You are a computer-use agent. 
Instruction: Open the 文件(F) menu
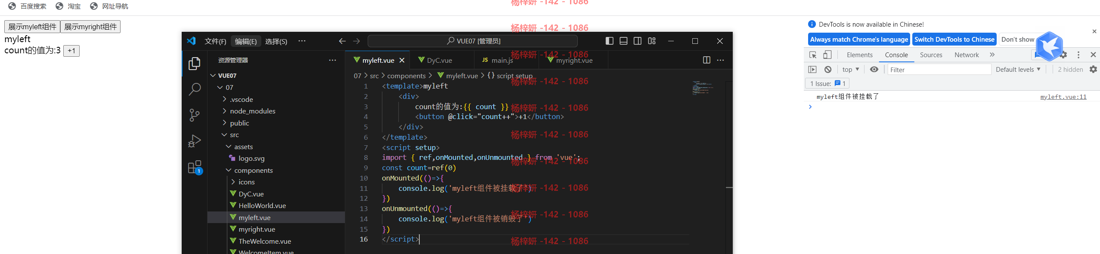[215, 41]
